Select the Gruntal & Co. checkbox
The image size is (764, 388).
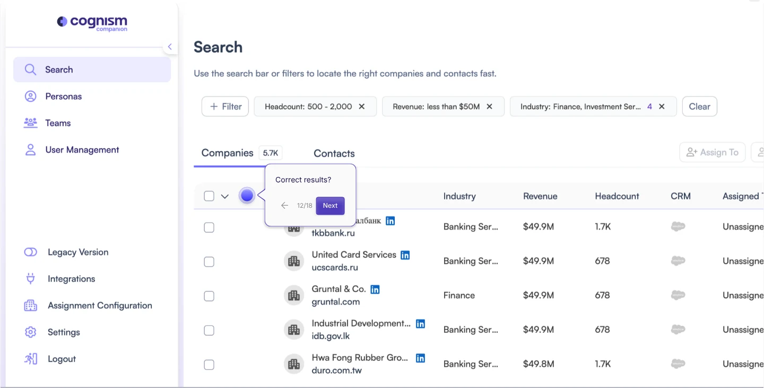click(x=209, y=296)
